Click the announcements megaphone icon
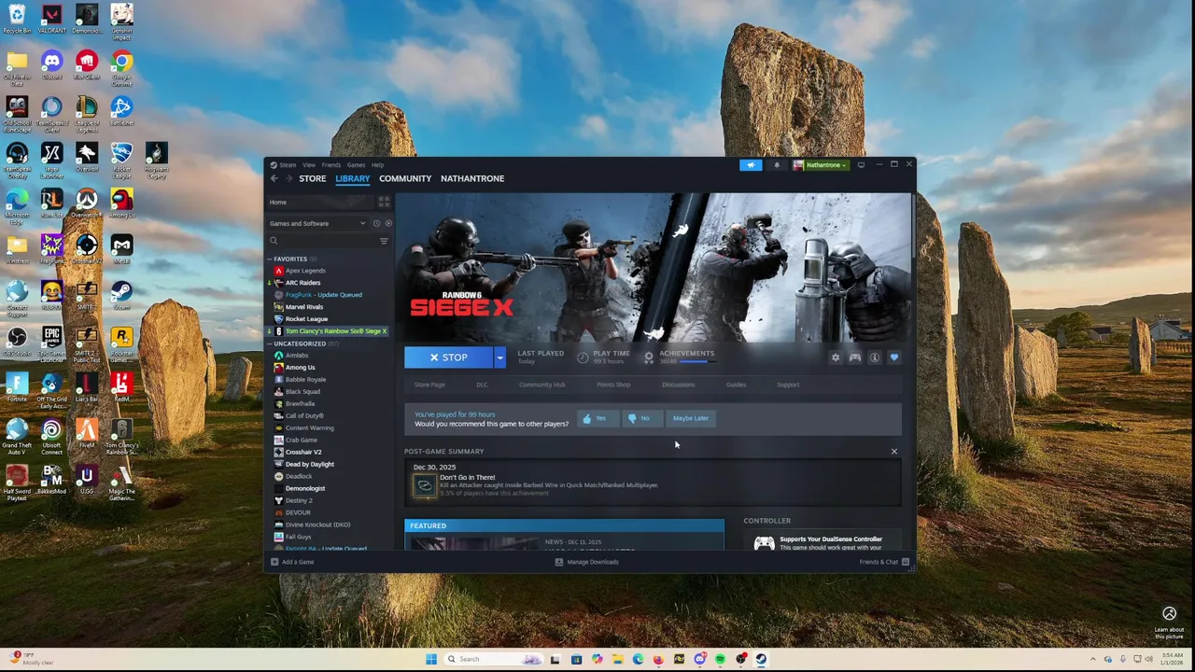 point(751,165)
